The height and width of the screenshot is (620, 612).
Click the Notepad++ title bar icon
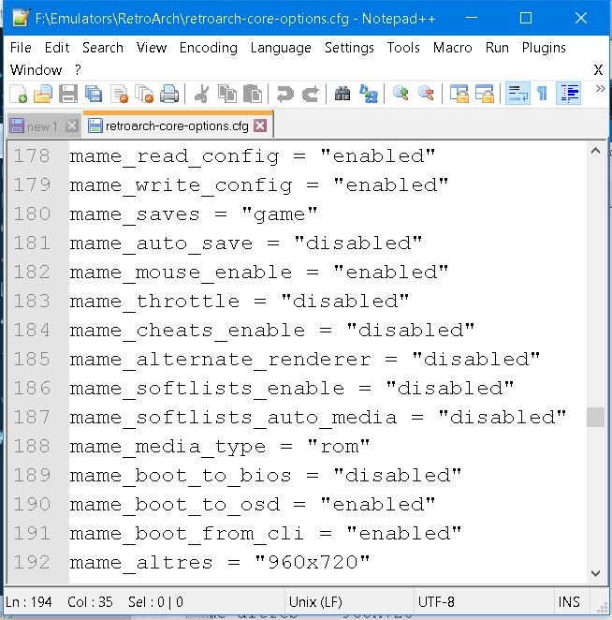click(21, 18)
